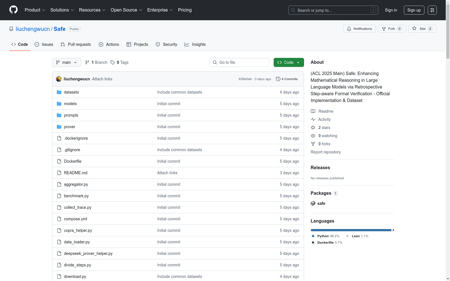Click the README.md file icon
The height and width of the screenshot is (281, 450).
click(x=59, y=173)
